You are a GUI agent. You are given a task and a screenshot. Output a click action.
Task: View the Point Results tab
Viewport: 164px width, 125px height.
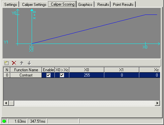[x=123, y=5]
